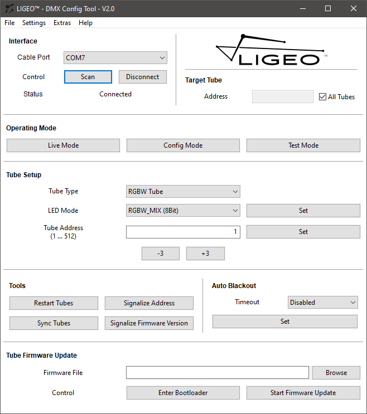Click the Firmware File path field
Screen dimensions: 367x414
(217, 373)
